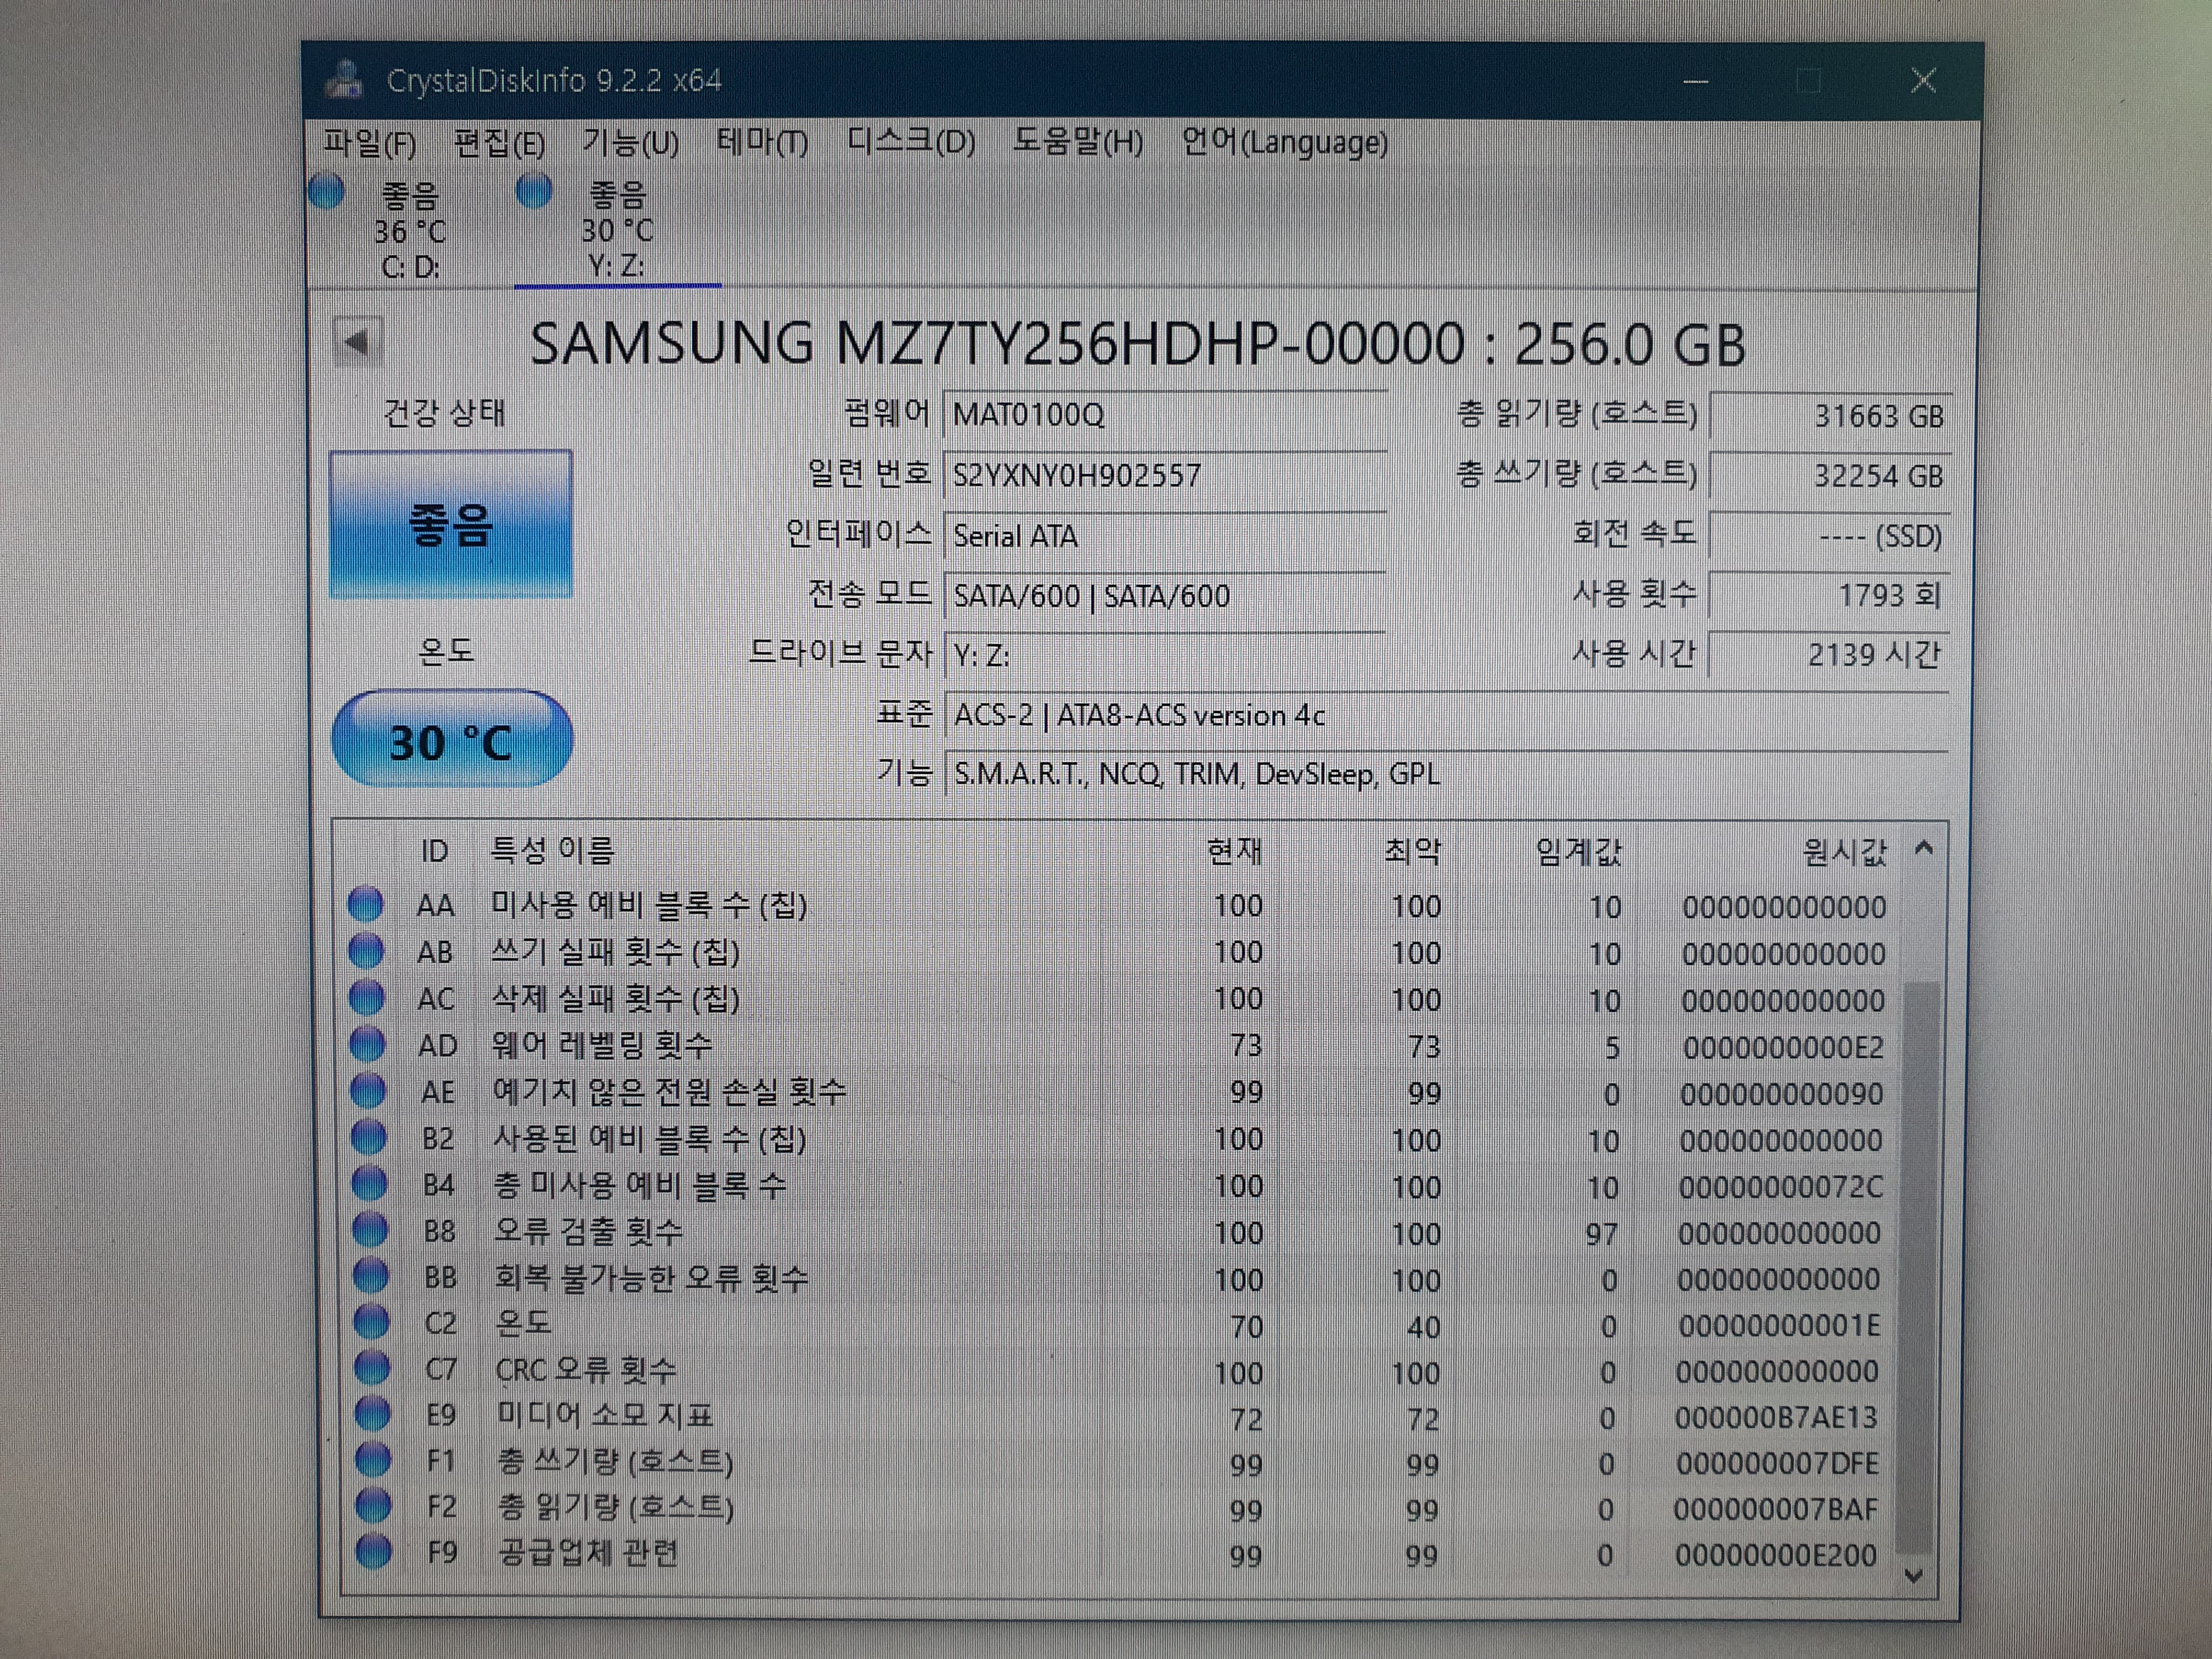Click the status icon of the AE row
Image resolution: width=2212 pixels, height=1659 pixels.
click(368, 1090)
